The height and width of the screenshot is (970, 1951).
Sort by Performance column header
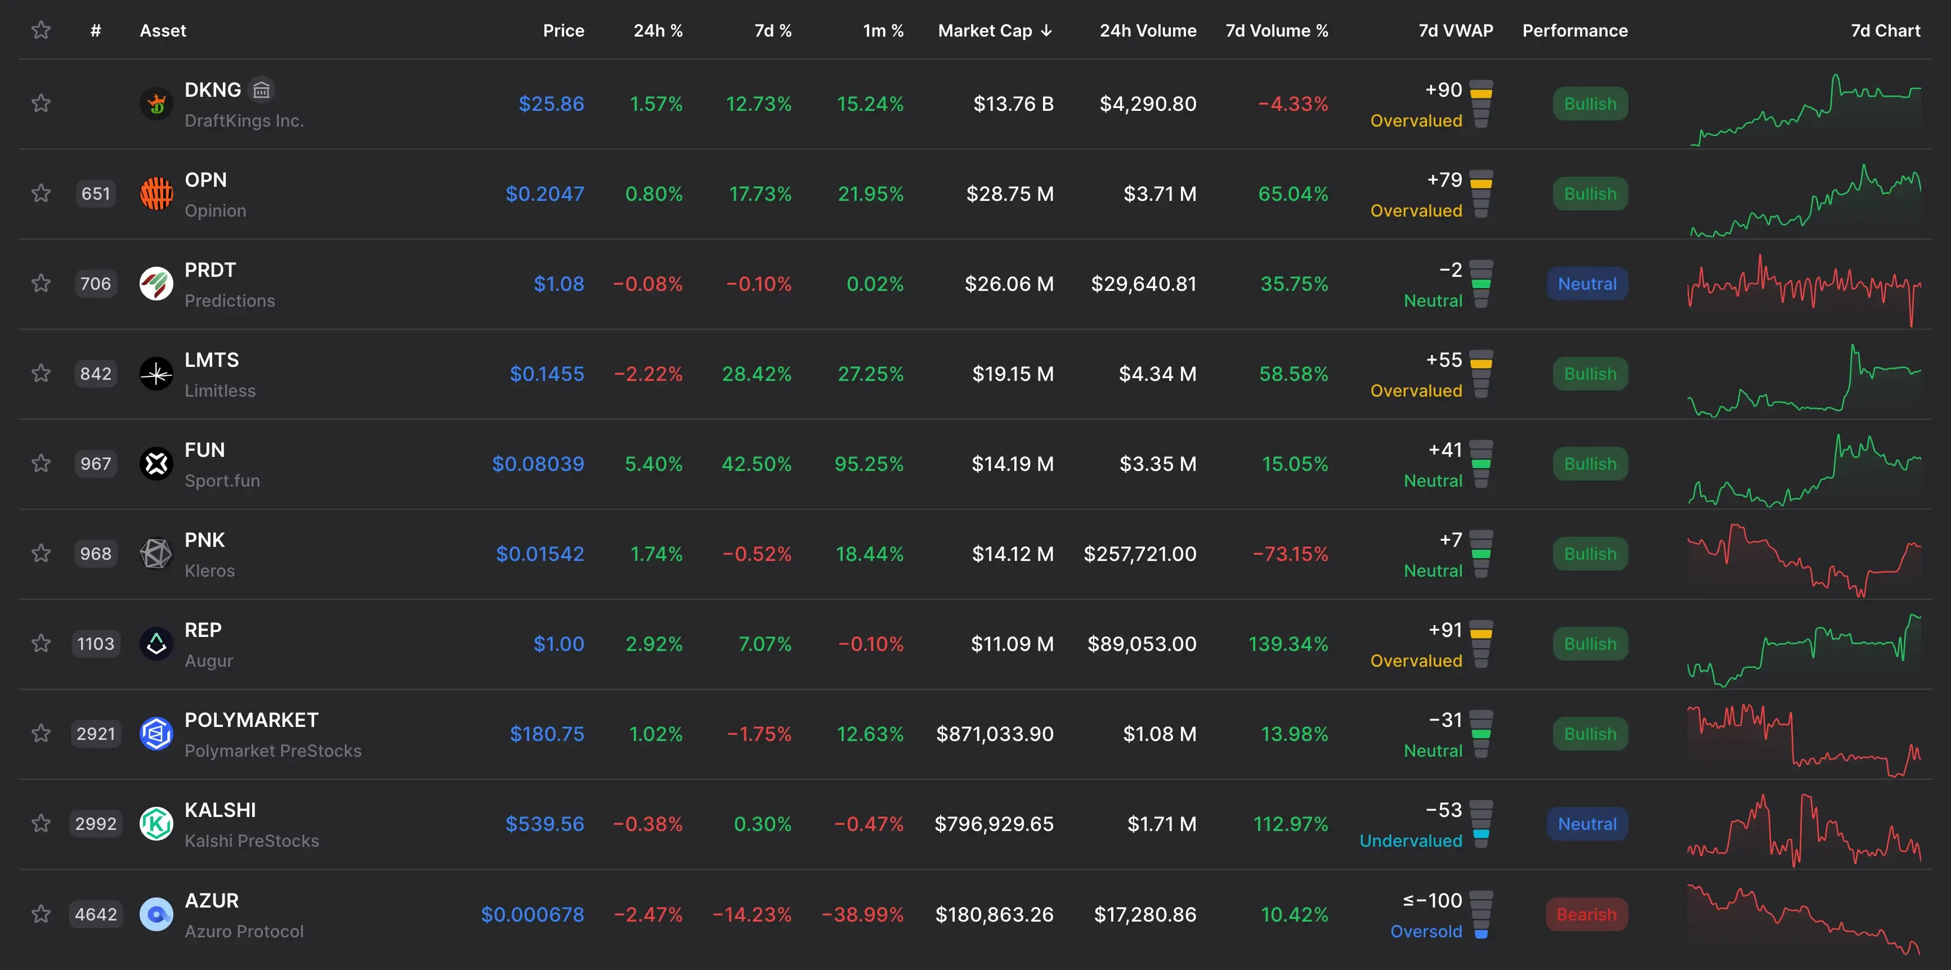pos(1576,30)
